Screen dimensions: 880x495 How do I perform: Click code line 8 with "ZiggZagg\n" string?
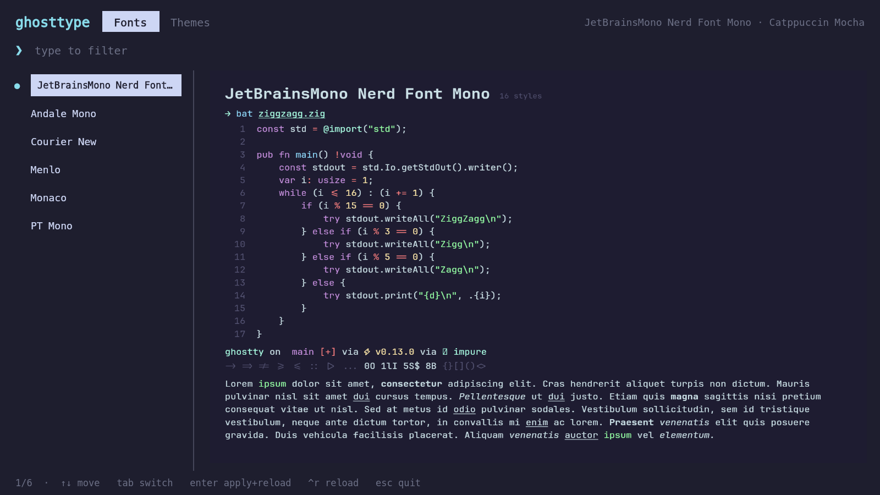(x=417, y=218)
